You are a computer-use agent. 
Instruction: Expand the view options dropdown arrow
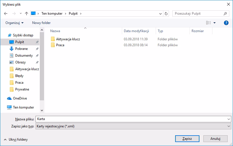pos(215,23)
